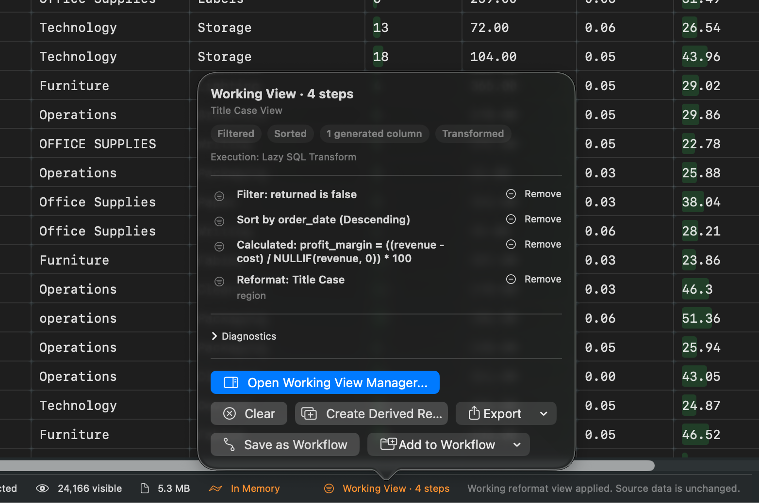Click Save as Workflow
The height and width of the screenshot is (503, 759).
pyautogui.click(x=285, y=444)
